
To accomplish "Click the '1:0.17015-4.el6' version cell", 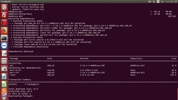I will pos(89,70).
